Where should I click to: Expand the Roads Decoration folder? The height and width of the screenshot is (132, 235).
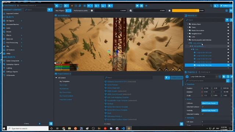click(188, 30)
